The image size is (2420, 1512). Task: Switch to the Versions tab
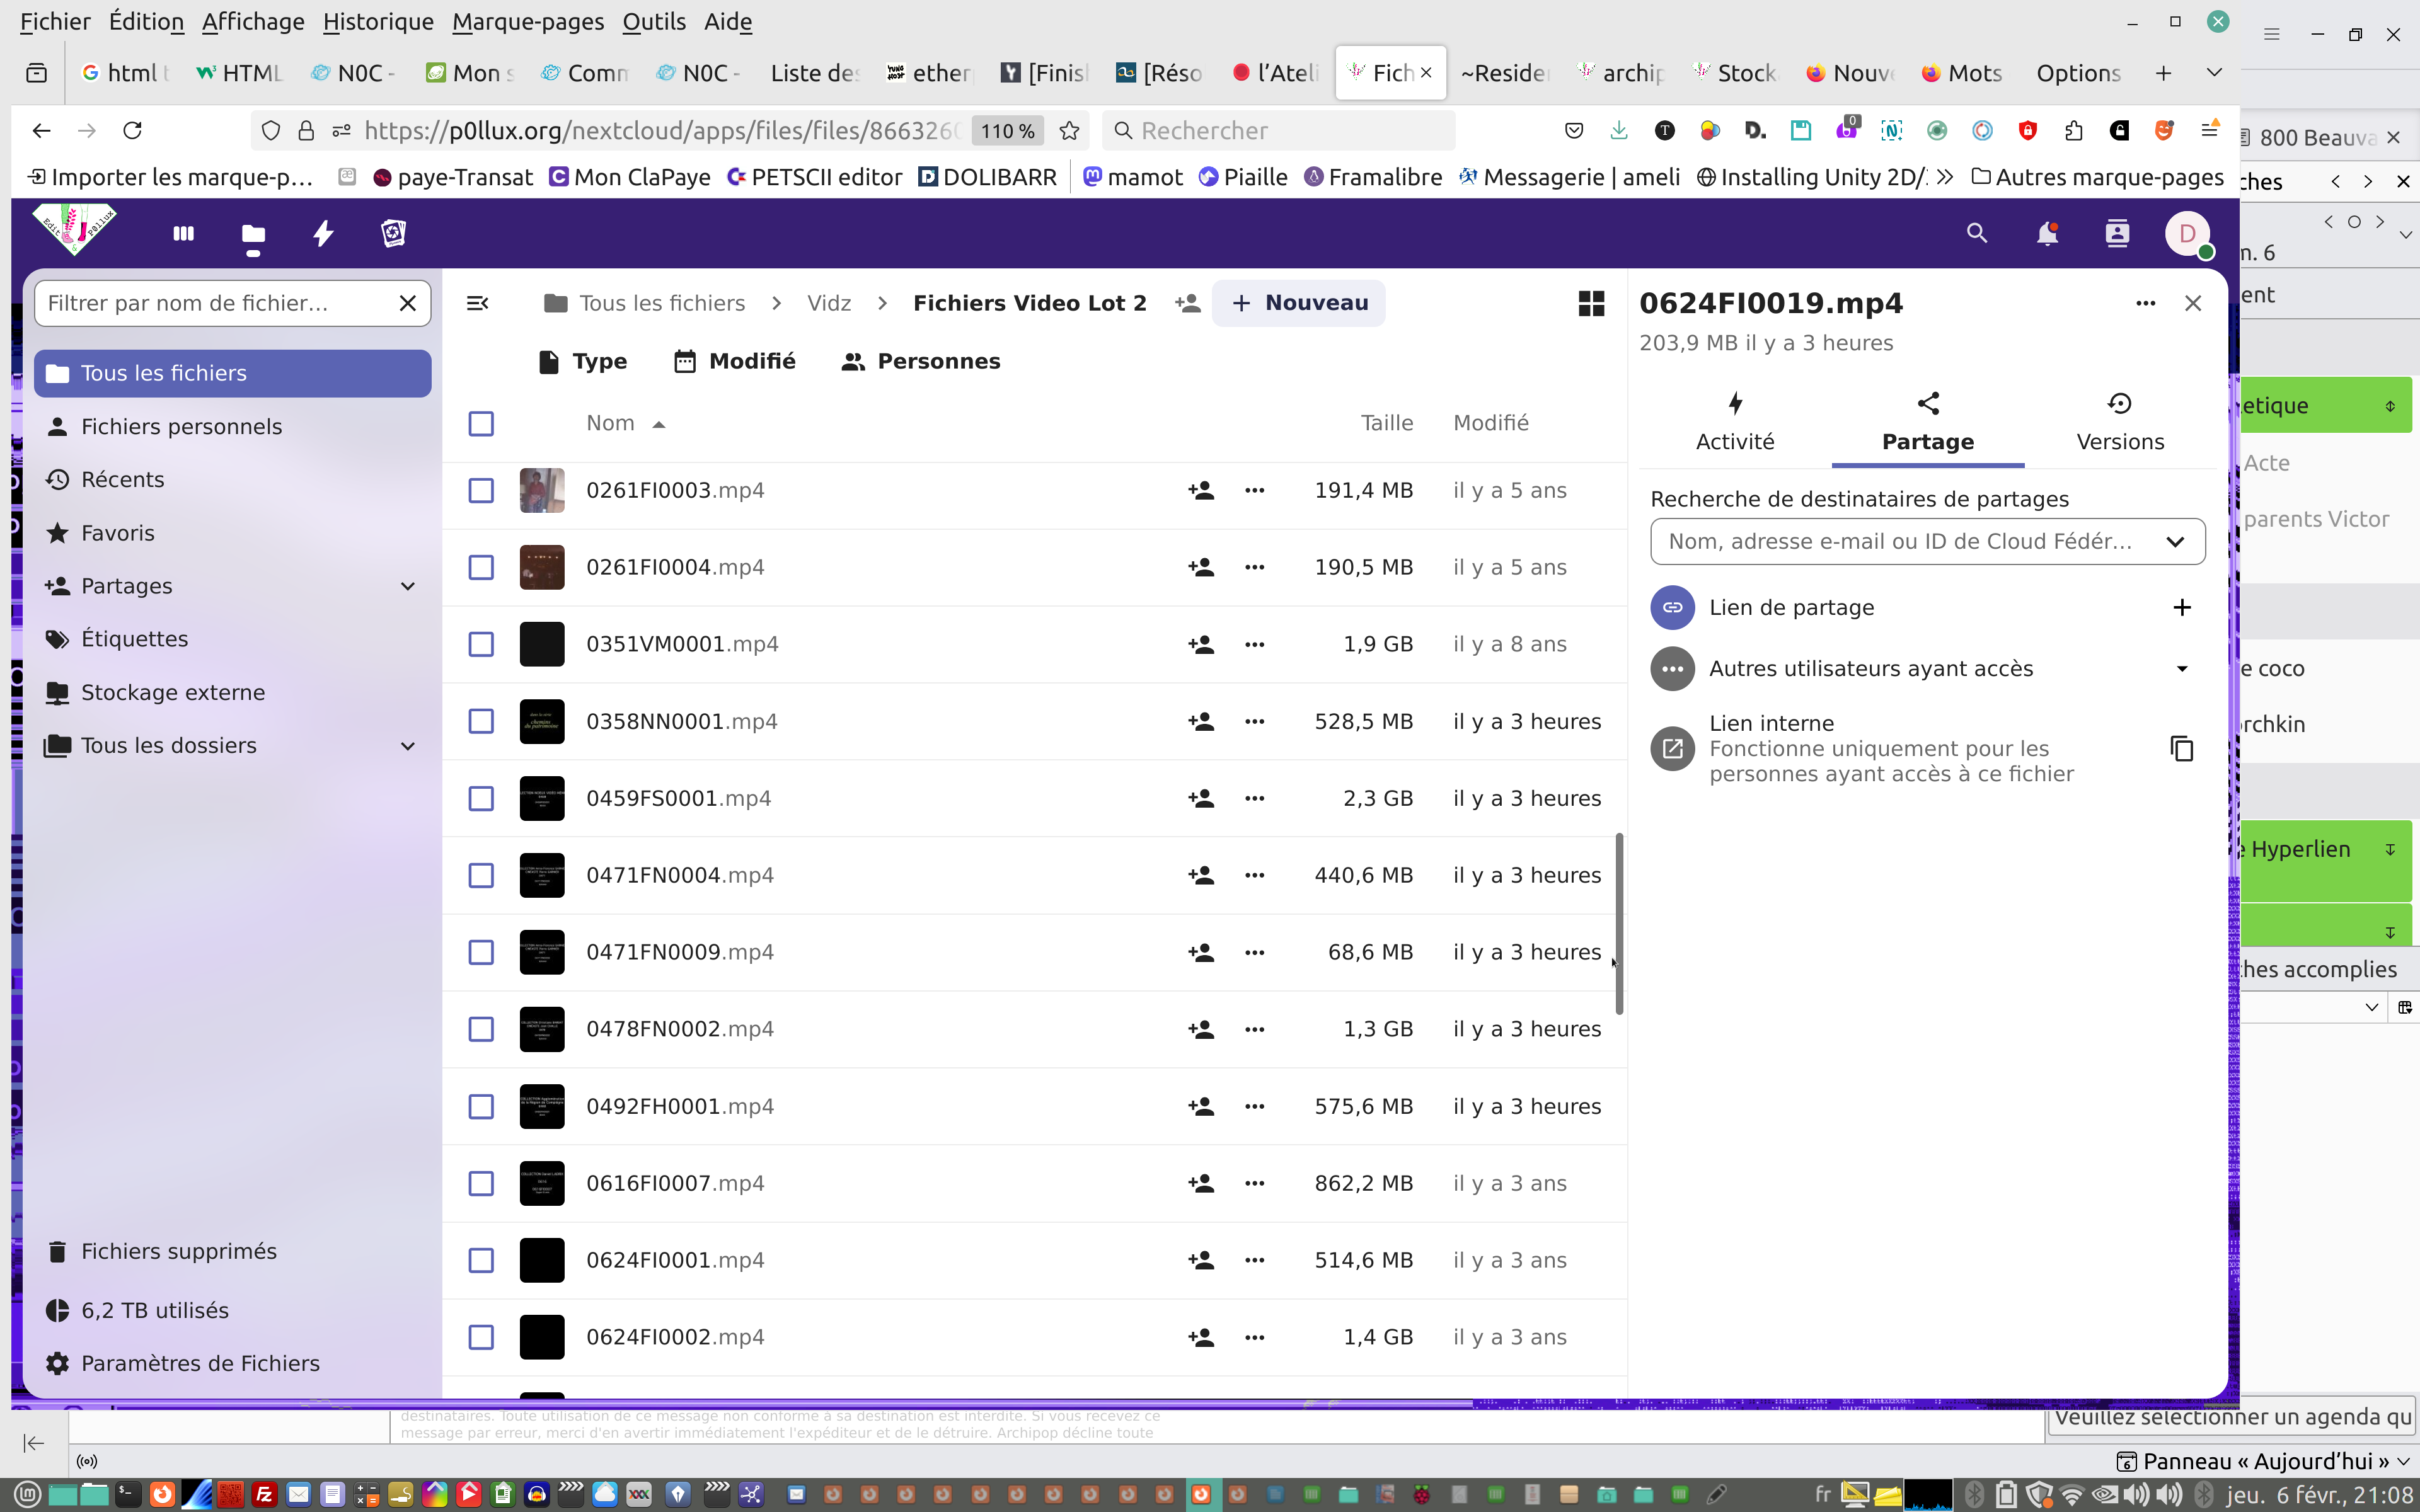point(2120,422)
